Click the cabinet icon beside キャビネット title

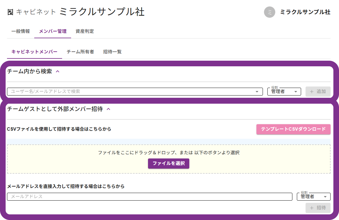(10, 12)
